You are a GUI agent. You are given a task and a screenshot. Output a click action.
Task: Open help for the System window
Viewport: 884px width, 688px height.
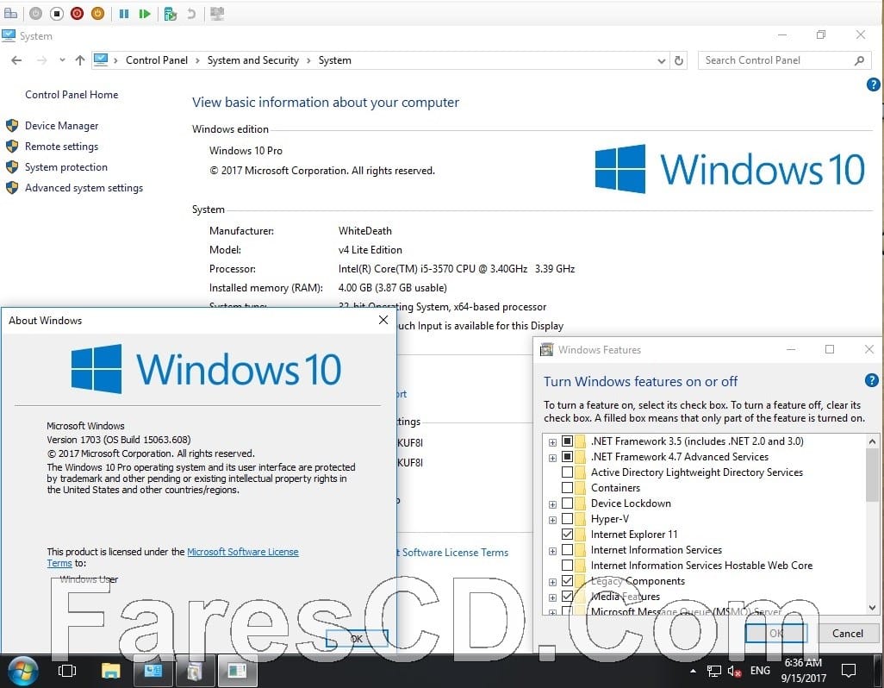873,84
